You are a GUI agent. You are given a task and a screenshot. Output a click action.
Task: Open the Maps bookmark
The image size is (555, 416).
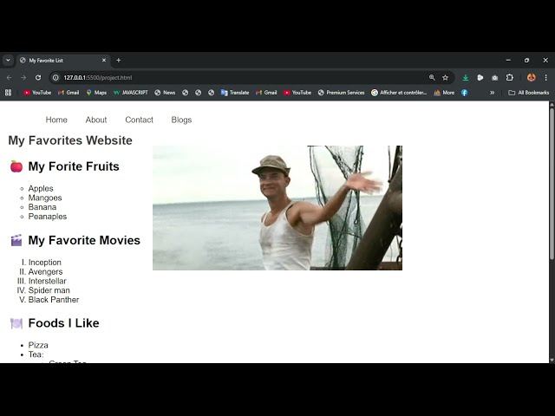point(96,93)
